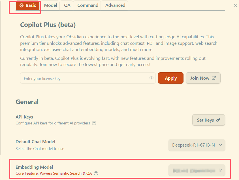Click 'Core Feature: Powers Semantic Search & QA' text
The height and width of the screenshot is (180, 239).
pyautogui.click(x=54, y=173)
